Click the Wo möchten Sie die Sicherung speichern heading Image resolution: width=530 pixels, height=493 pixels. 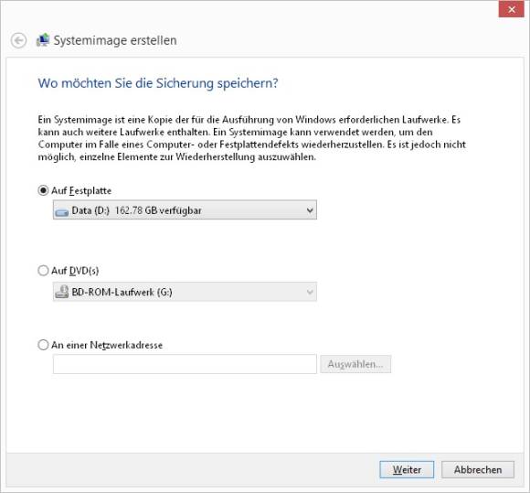tap(158, 83)
